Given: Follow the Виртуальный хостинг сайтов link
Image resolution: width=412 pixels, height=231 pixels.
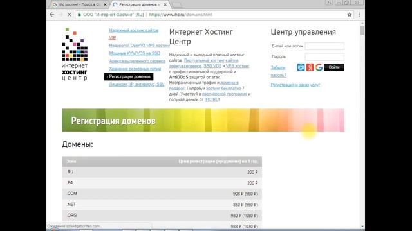Looking at the screenshot, I should coord(211,60).
